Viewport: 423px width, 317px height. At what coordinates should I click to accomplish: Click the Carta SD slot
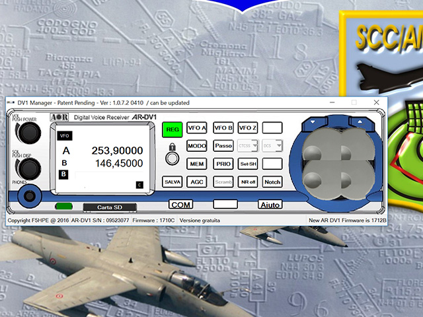[110, 207]
